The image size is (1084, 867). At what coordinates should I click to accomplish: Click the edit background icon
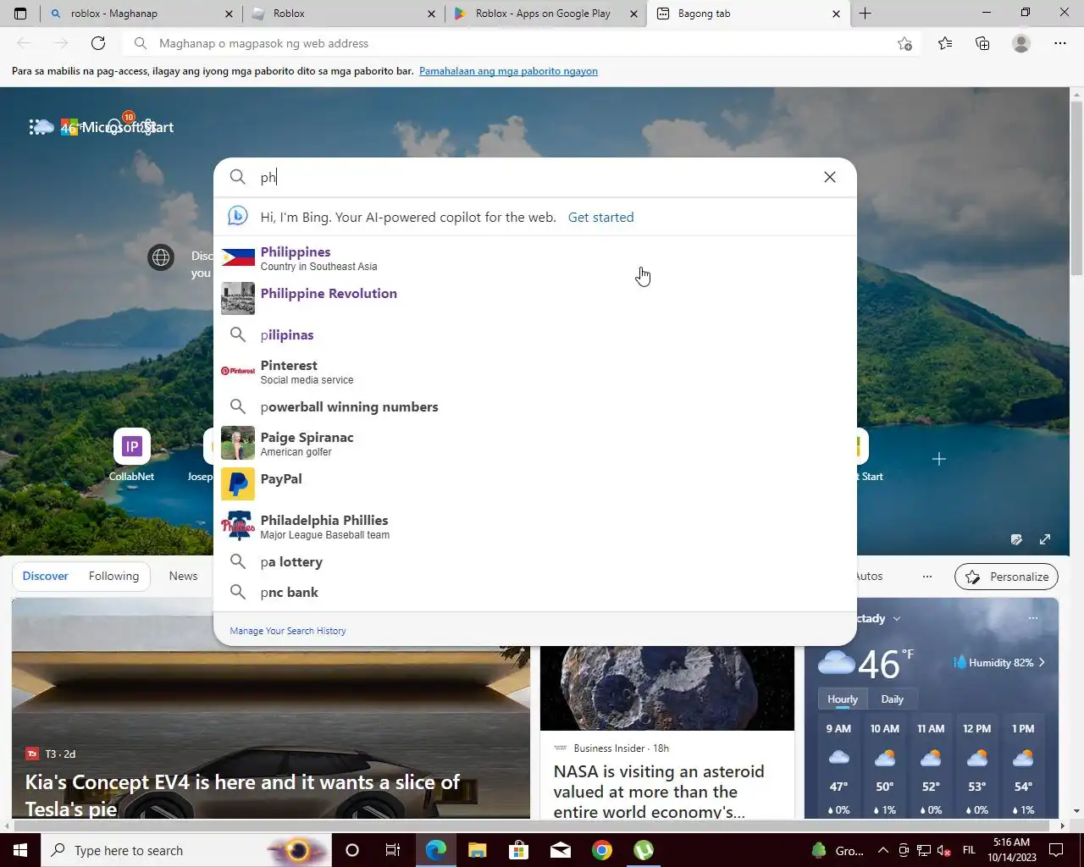1016,539
